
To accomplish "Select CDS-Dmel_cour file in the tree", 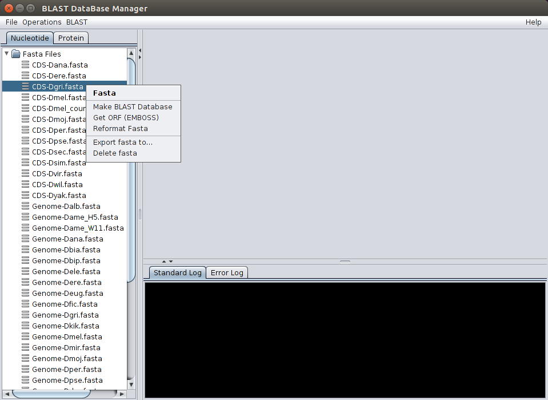I will (59, 108).
